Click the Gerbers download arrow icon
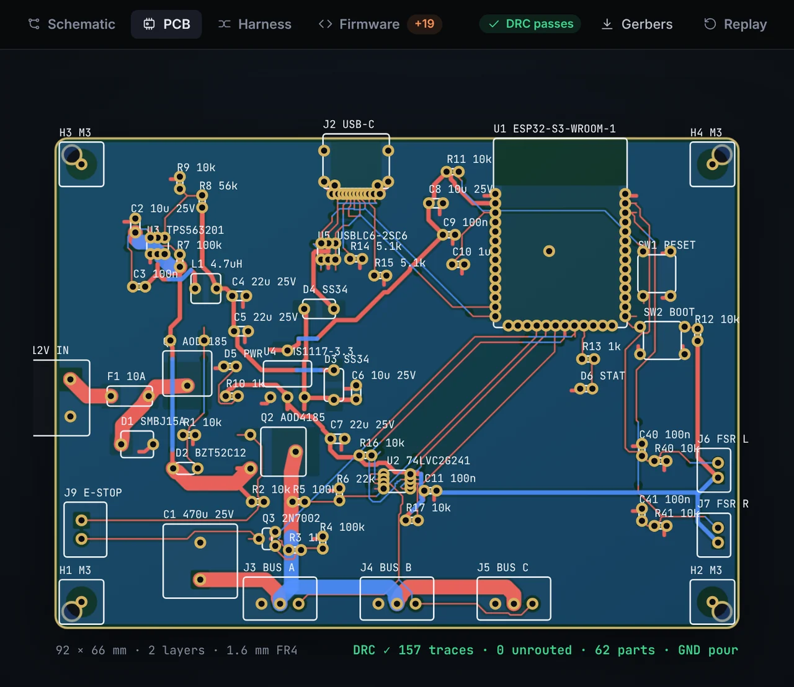 tap(607, 24)
